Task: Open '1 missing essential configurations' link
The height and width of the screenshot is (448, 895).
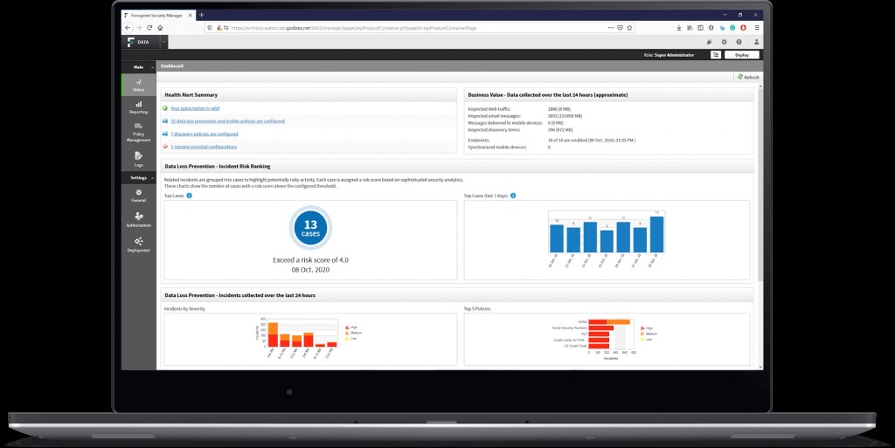Action: 203,147
